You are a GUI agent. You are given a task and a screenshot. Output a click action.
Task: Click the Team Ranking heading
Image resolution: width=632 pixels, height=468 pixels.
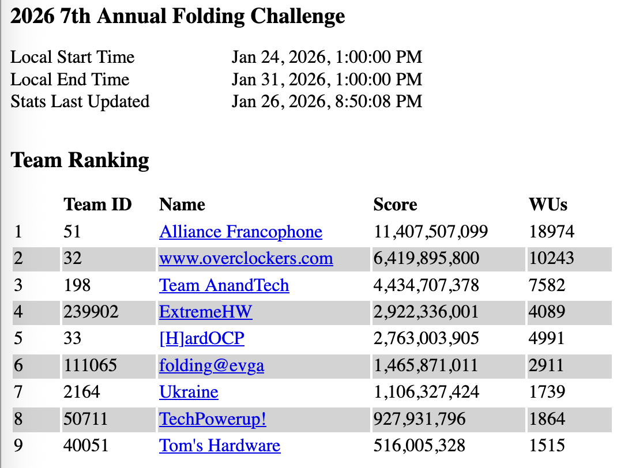point(80,160)
